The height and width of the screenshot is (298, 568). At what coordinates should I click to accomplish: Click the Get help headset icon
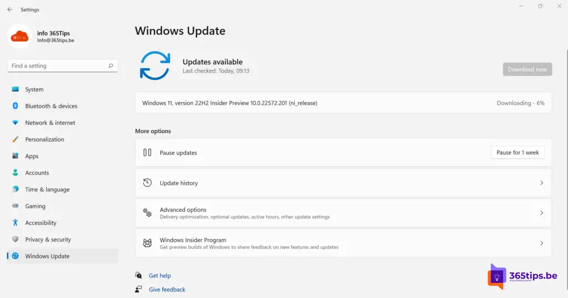[138, 275]
